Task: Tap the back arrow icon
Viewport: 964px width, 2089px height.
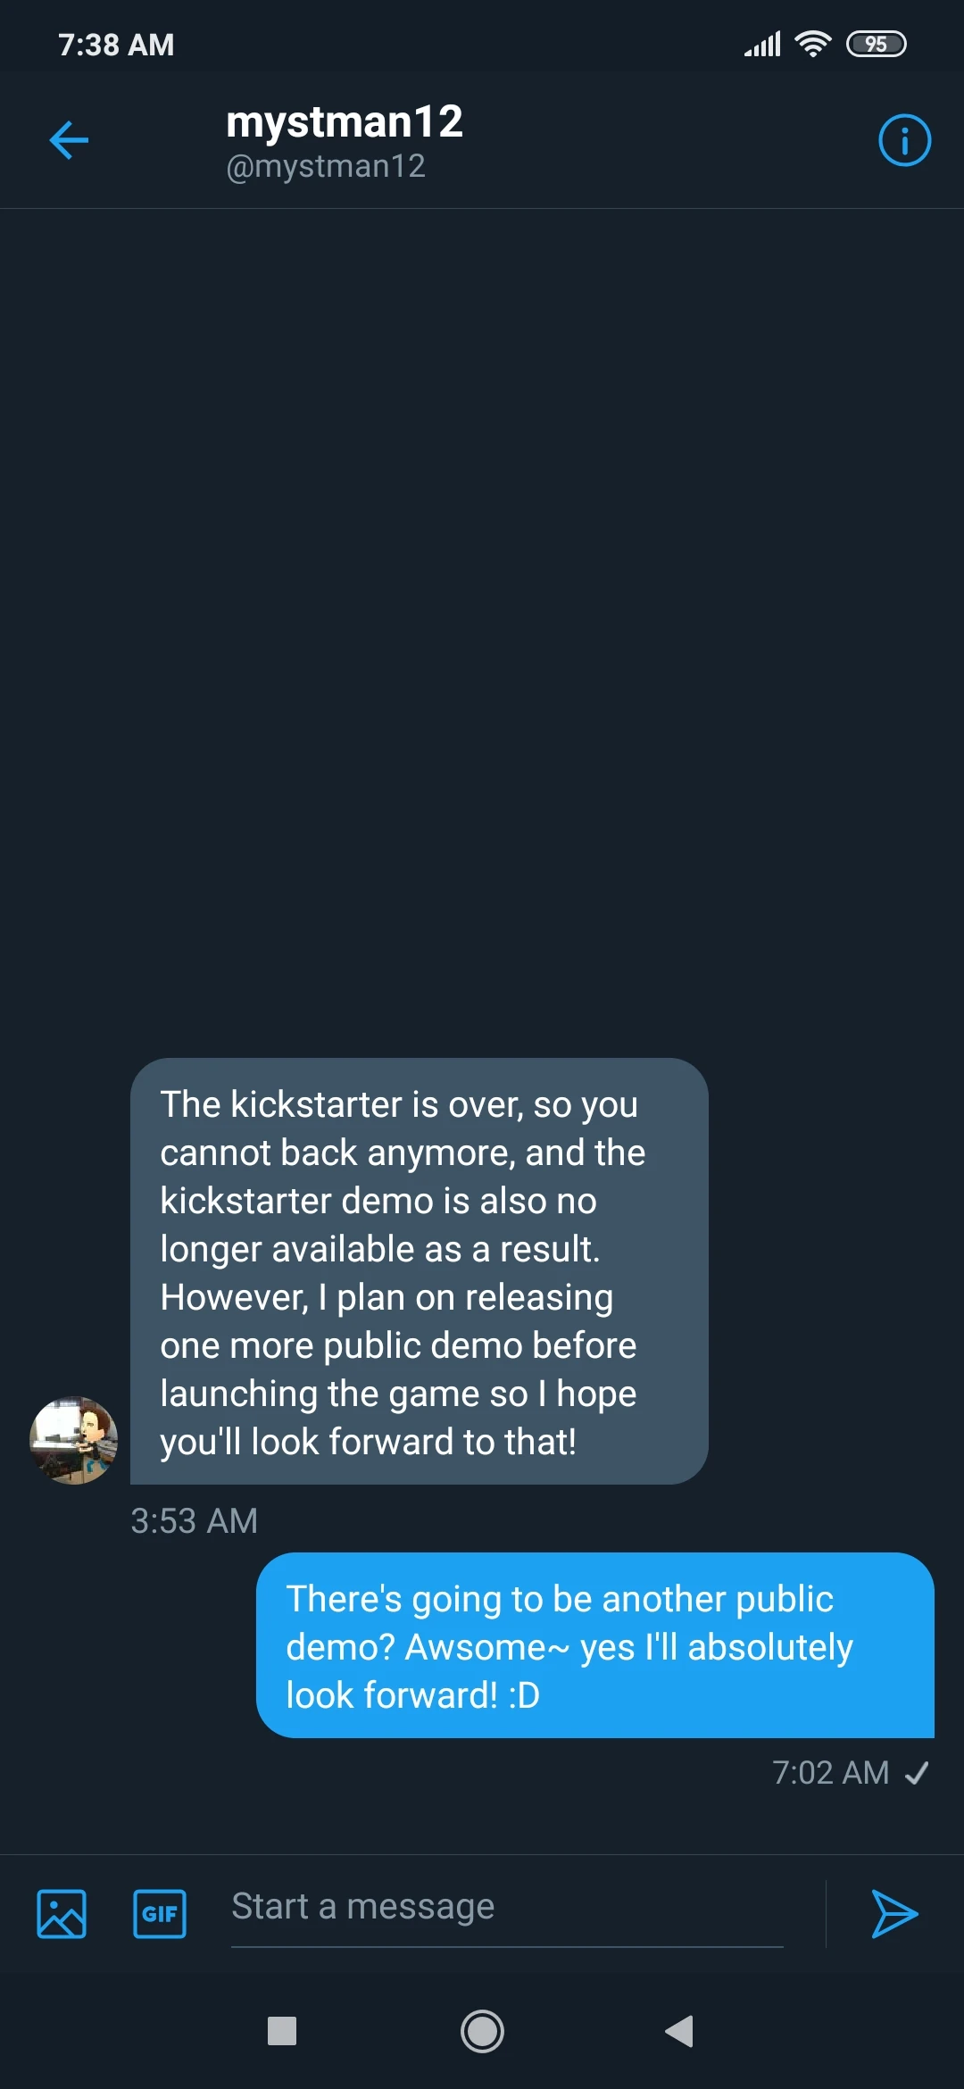Action: click(x=69, y=140)
